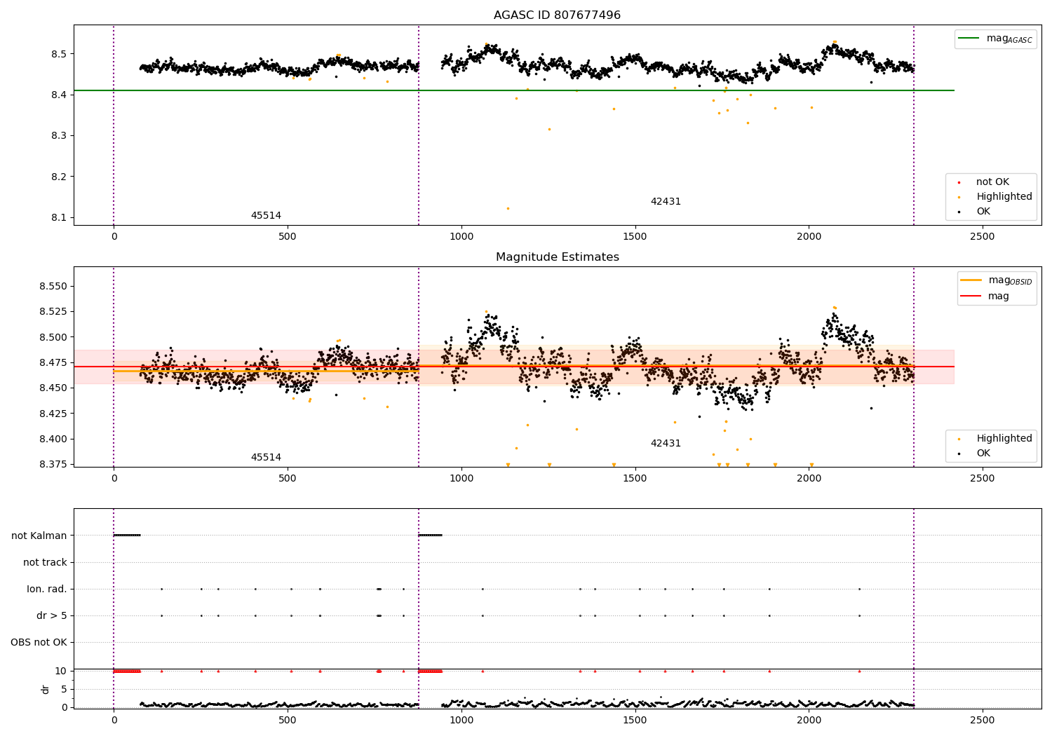Click the title "AGASC ID 807677496"
Viewport: 1052px width, 736px height.
pyautogui.click(x=557, y=15)
